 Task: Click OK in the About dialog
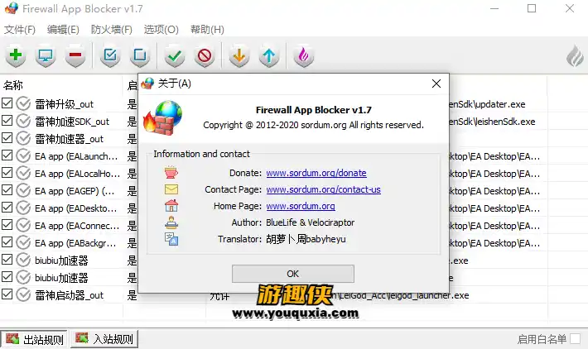coord(293,274)
